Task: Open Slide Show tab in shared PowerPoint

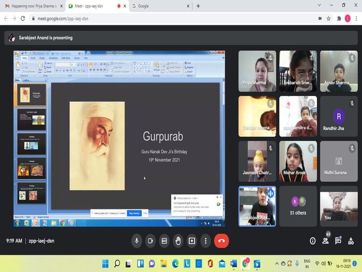Action: pyautogui.click(x=66, y=58)
